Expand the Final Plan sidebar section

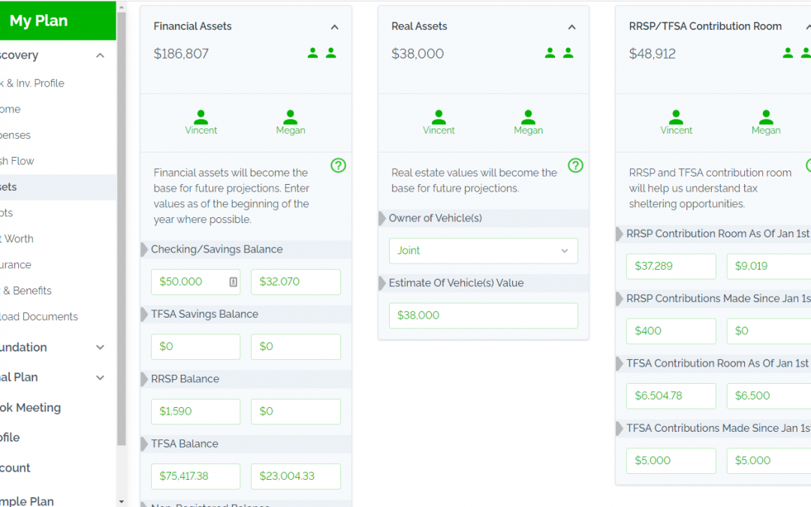(x=101, y=378)
